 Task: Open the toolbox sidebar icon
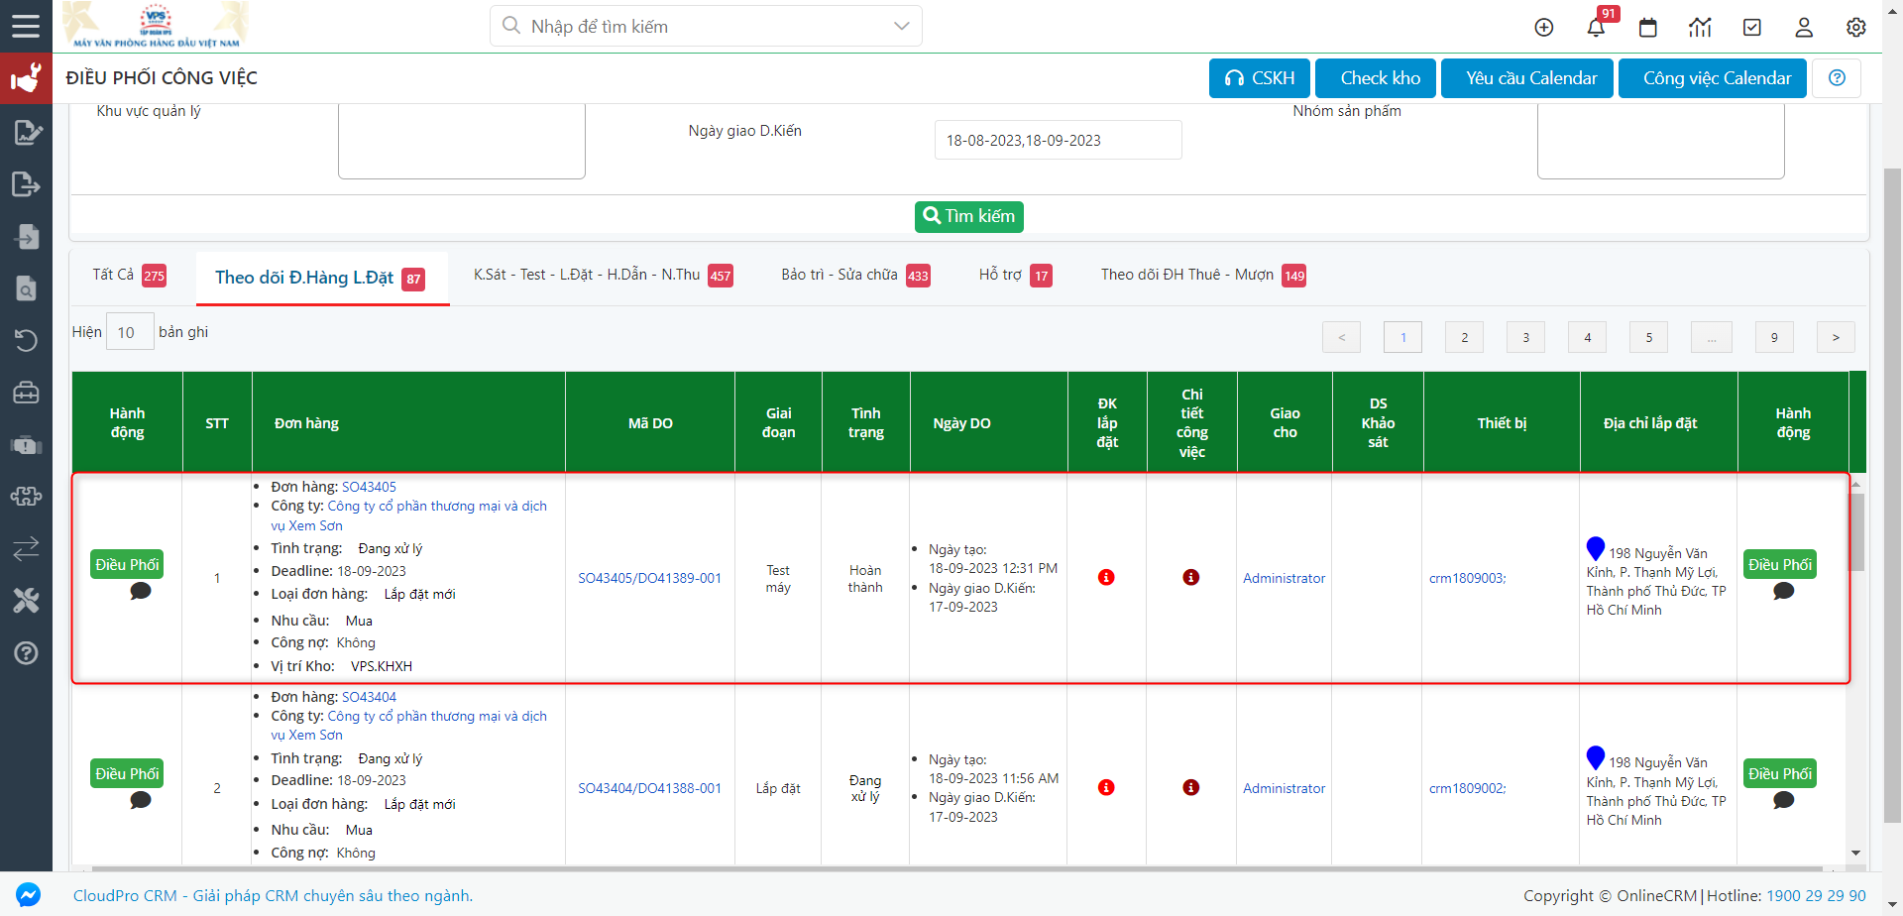pyautogui.click(x=26, y=393)
